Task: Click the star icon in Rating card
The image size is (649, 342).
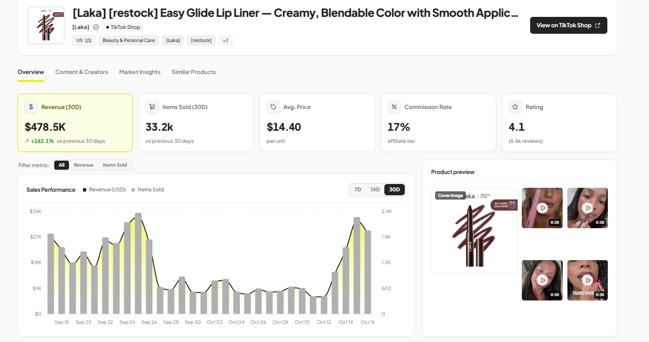Action: pyautogui.click(x=515, y=107)
